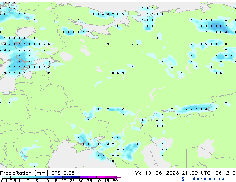Click the legend scale label '0.1'
The image size is (236, 182).
(x=4, y=181)
